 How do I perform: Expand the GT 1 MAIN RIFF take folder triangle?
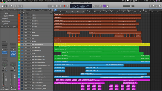click(55, 47)
